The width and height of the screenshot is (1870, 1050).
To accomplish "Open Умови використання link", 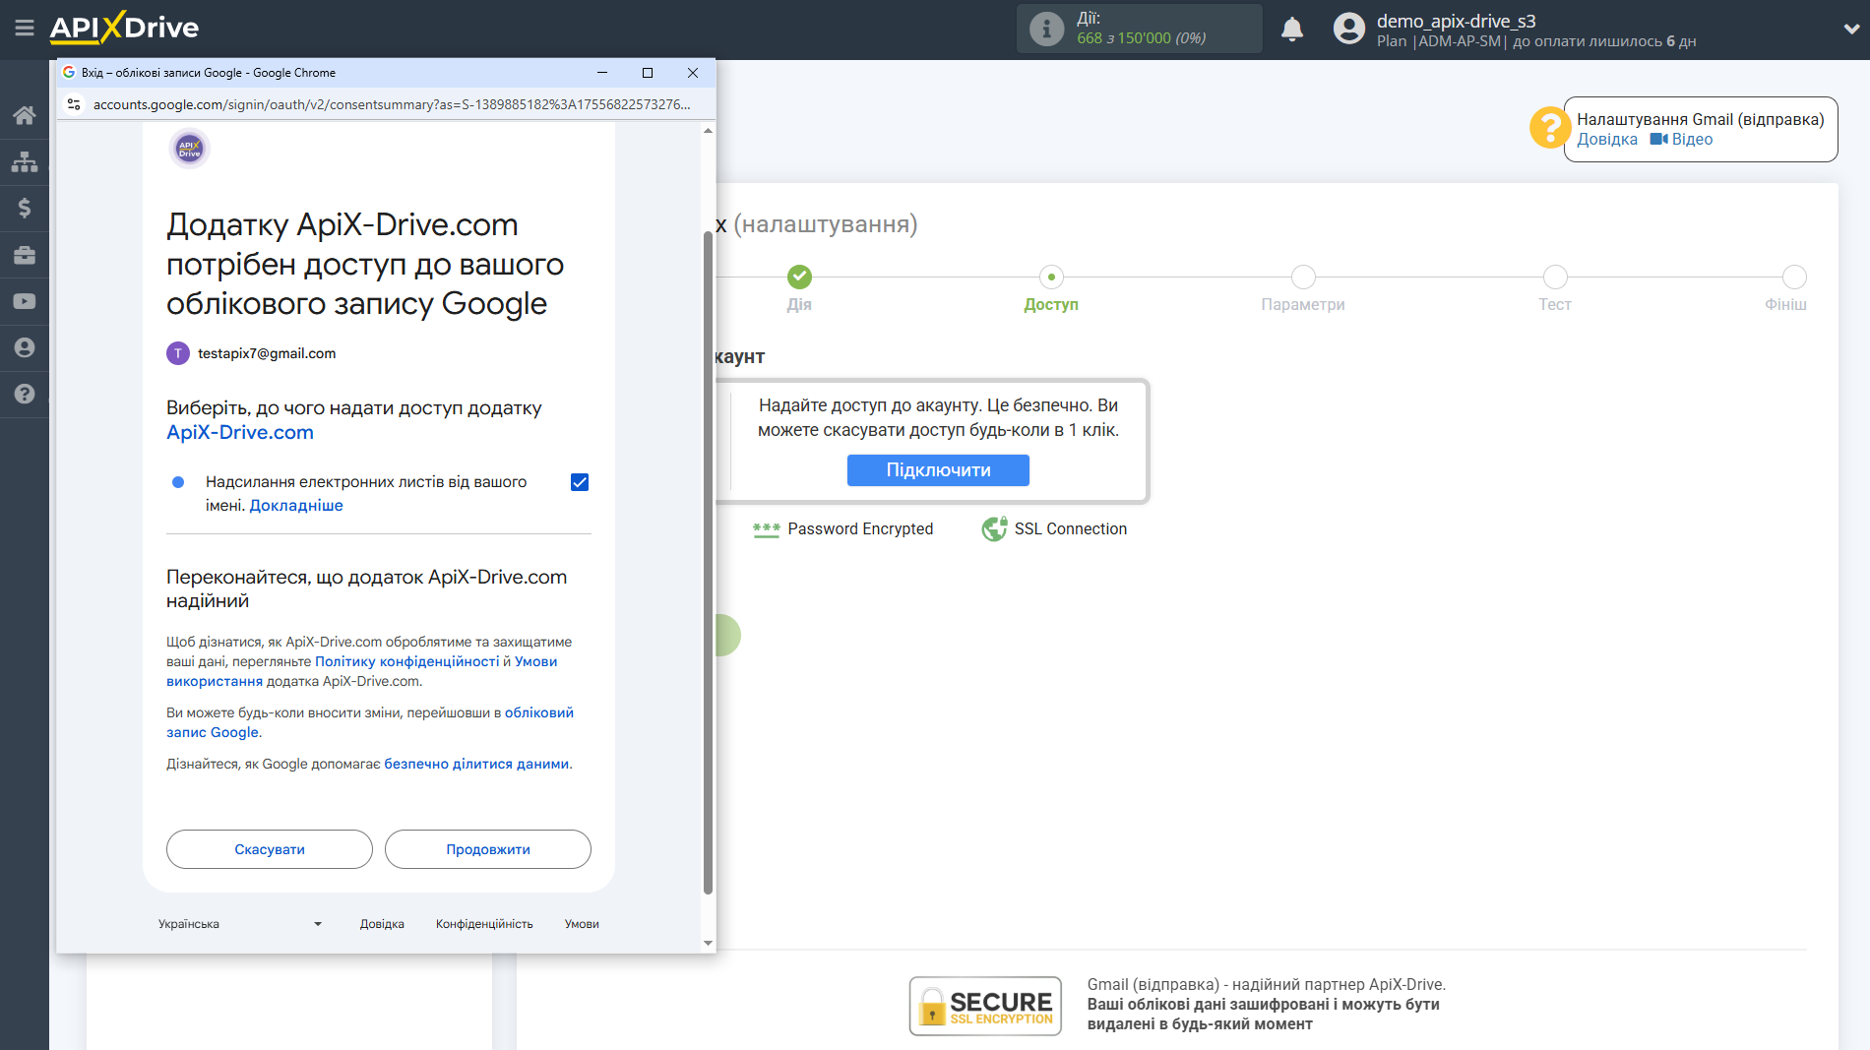I will (x=362, y=671).
